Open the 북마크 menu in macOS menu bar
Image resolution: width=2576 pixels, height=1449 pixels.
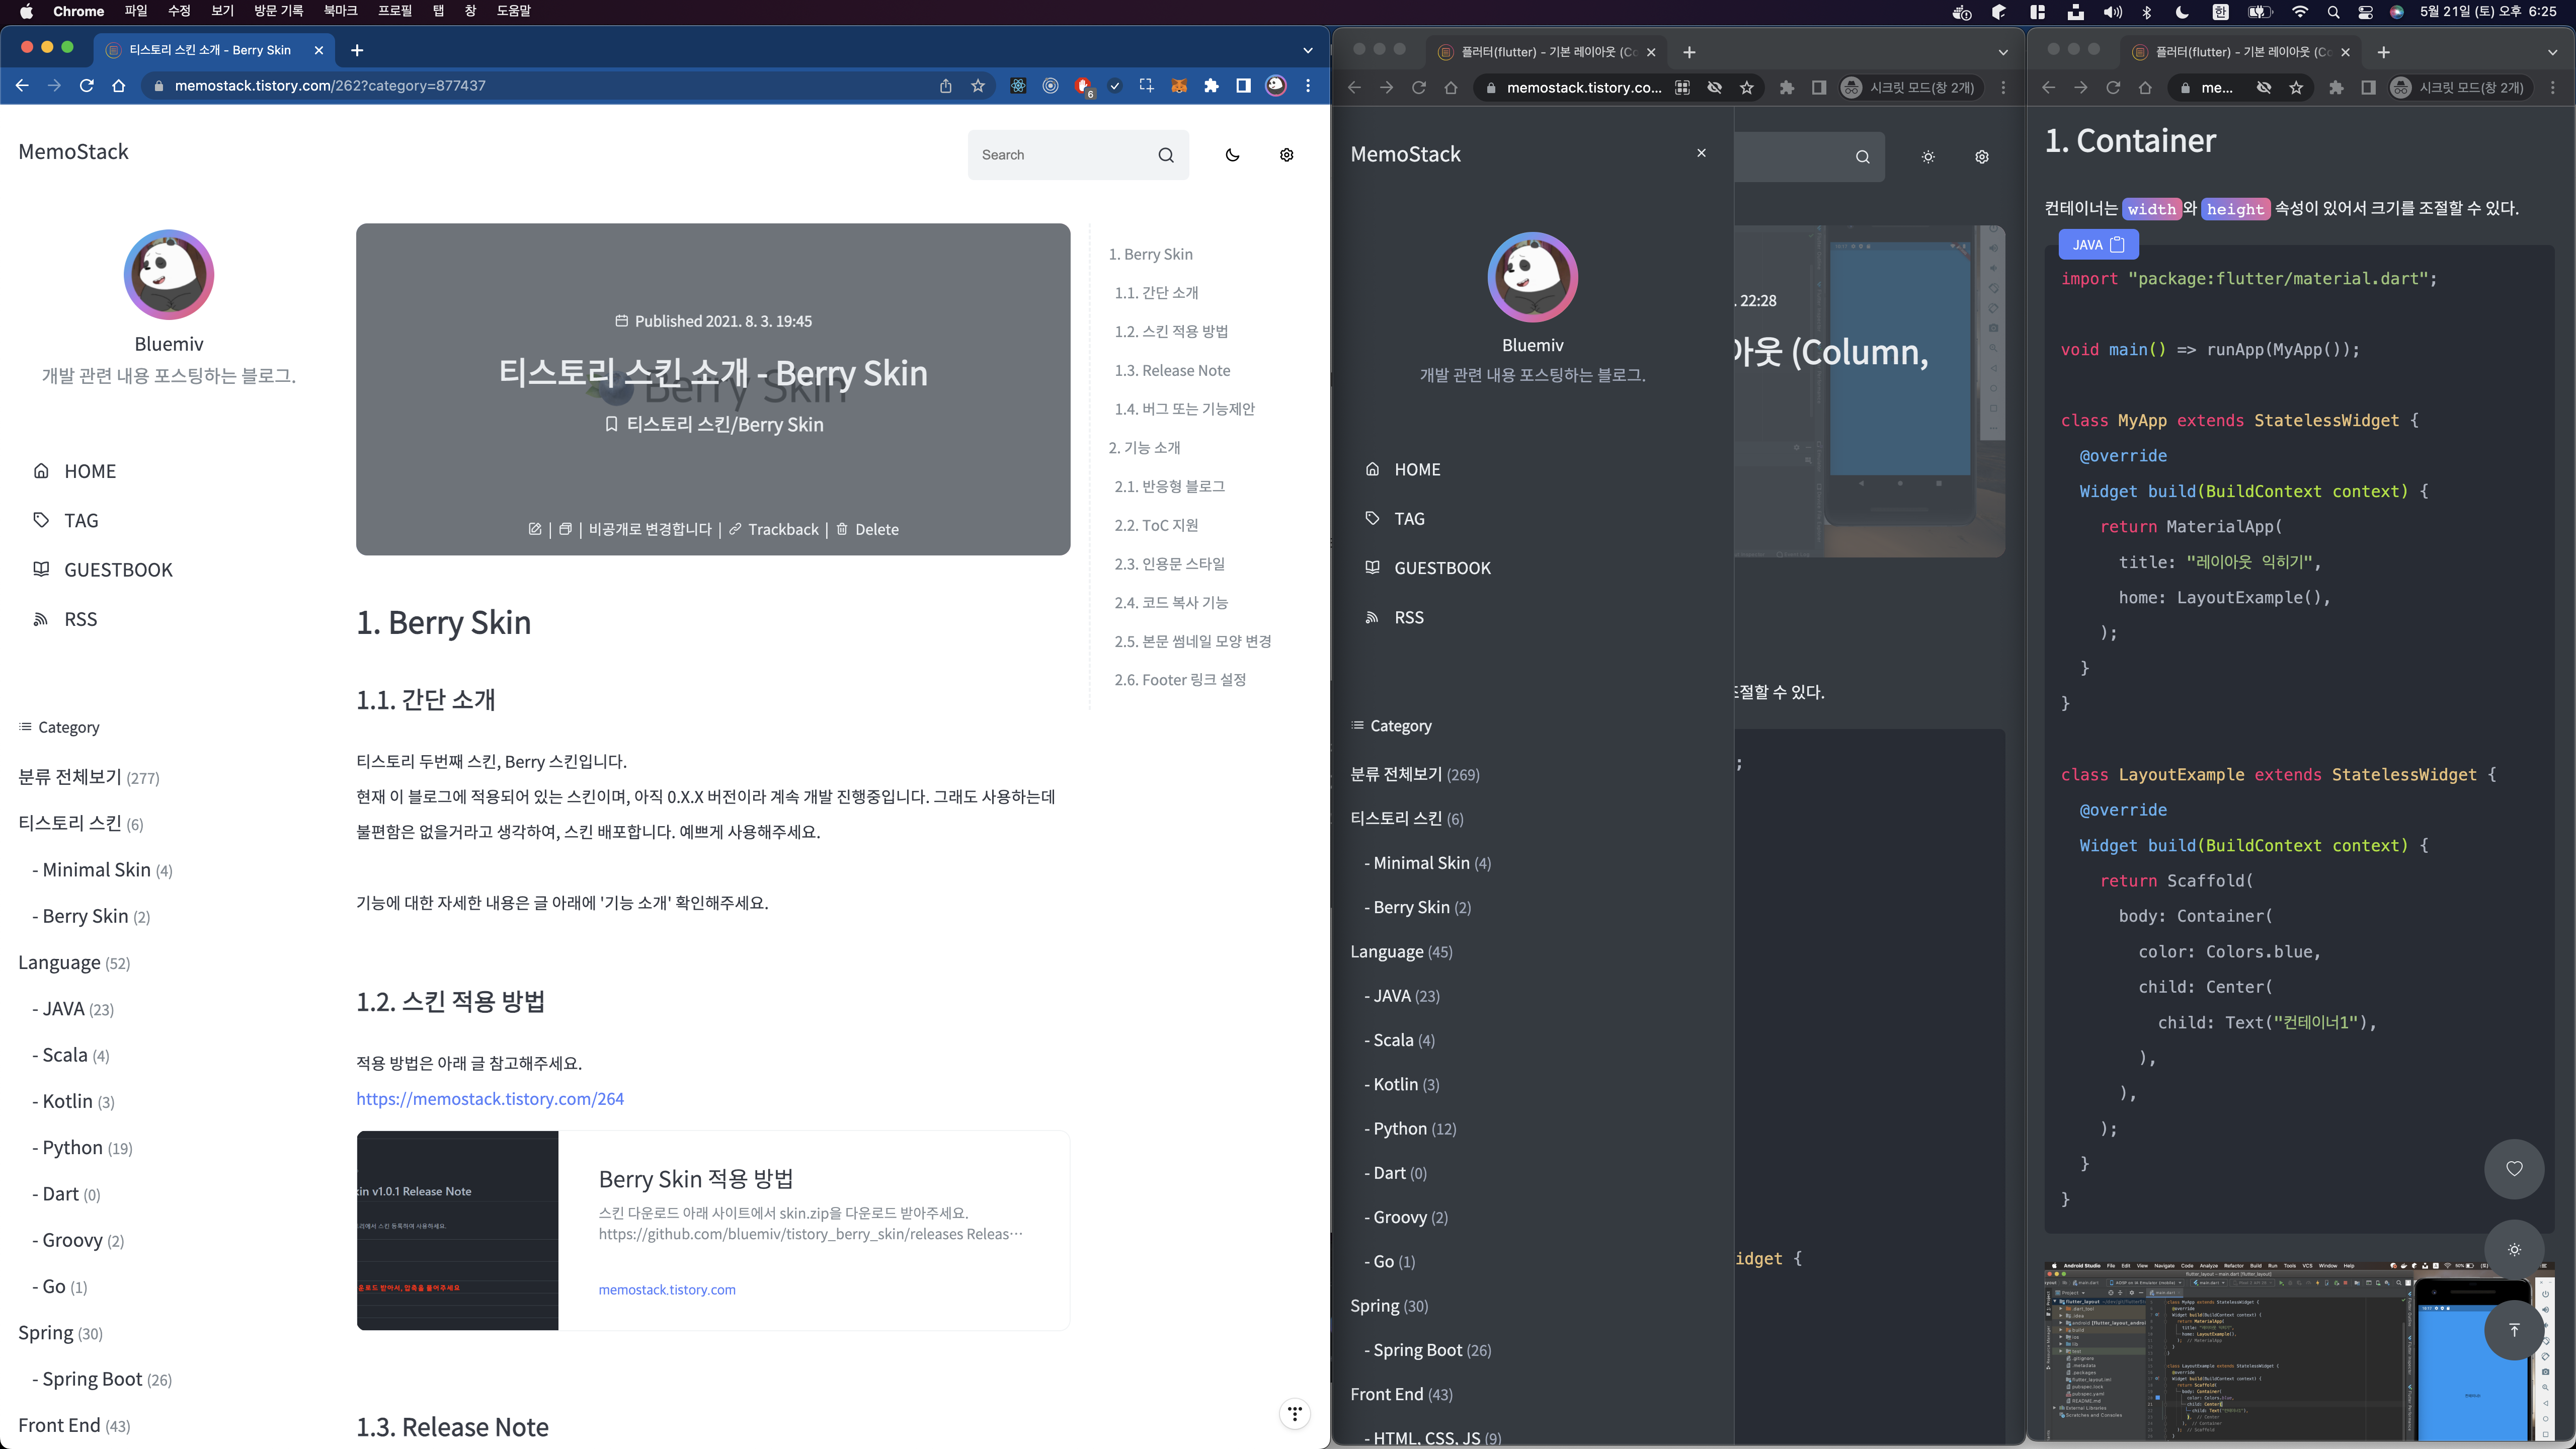(x=340, y=11)
